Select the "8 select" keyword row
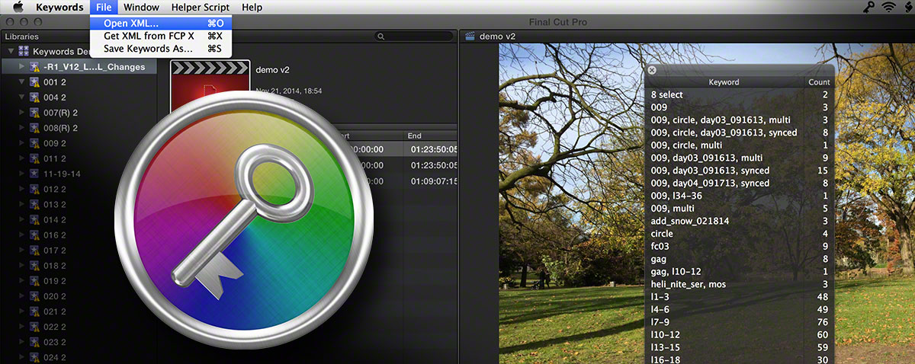915x364 pixels. pos(740,94)
